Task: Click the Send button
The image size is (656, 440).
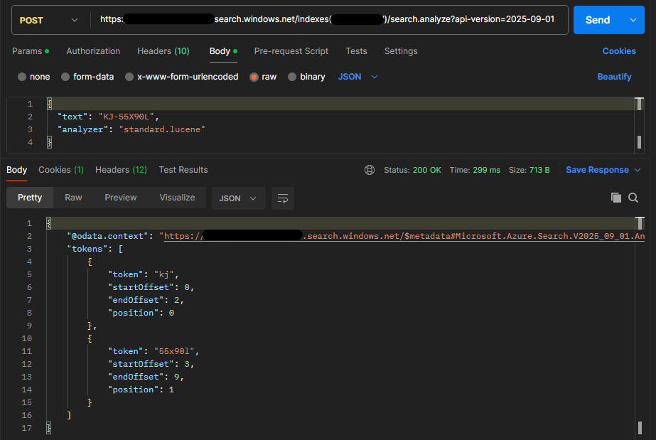Action: tap(597, 20)
